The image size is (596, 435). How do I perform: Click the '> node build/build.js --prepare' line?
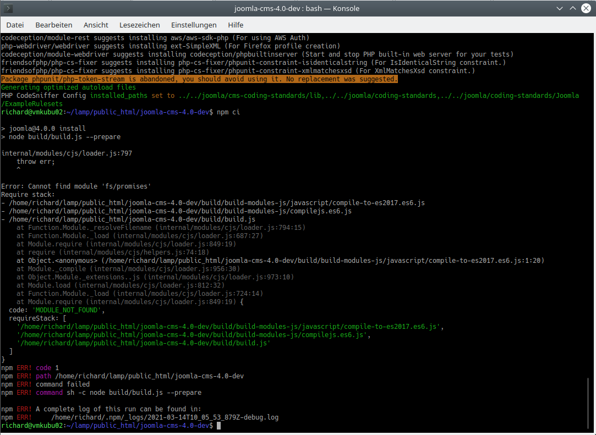[61, 137]
